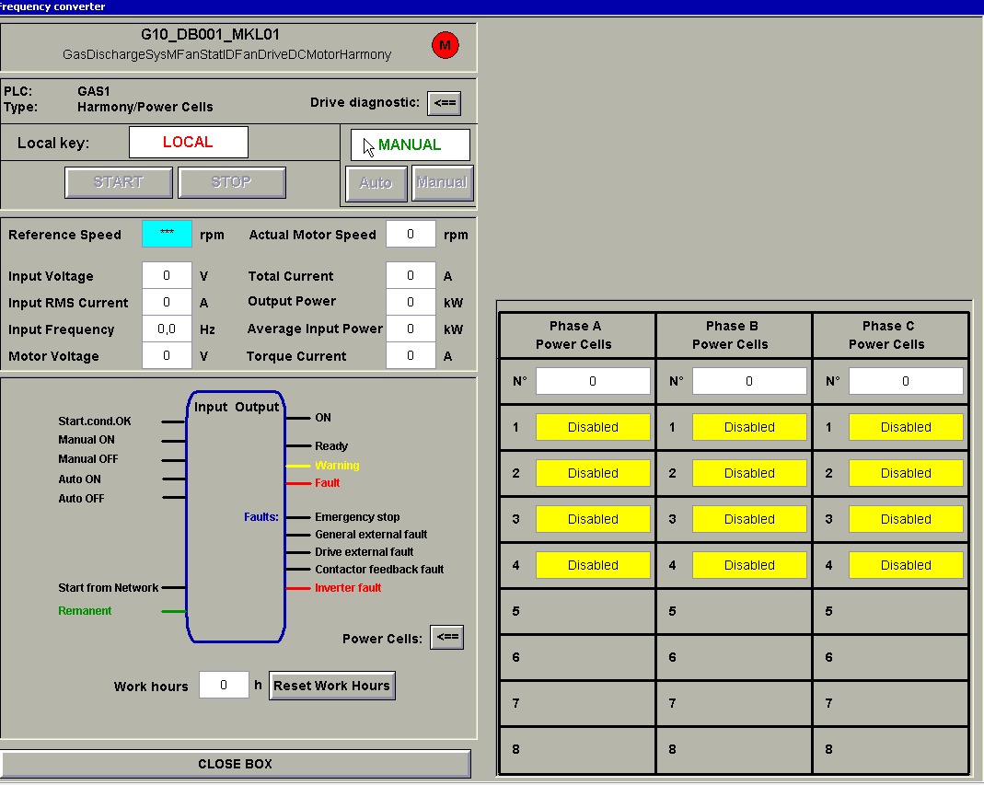Click the MANUAL mode status display
Viewport: 984px width, 785px height.
(x=411, y=144)
